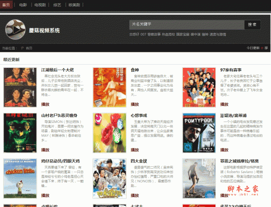Viewport: 271px width, 207px height.
Task: Open the 江湖最后一个大佬 poster thumbnail
Action: (20, 87)
